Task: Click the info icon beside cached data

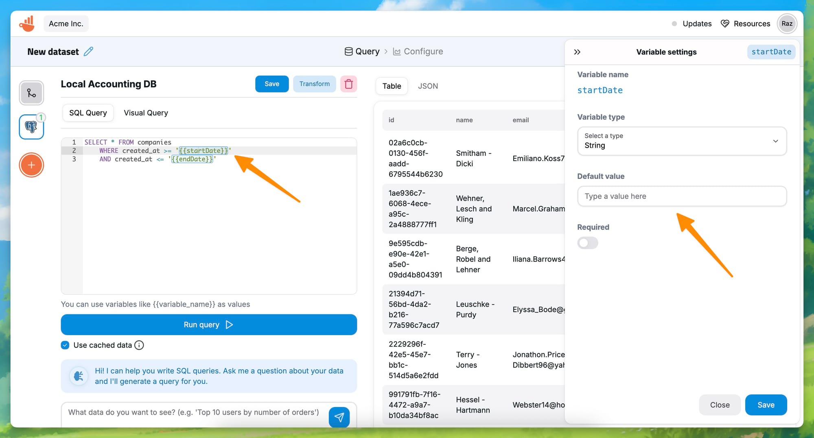Action: [139, 345]
